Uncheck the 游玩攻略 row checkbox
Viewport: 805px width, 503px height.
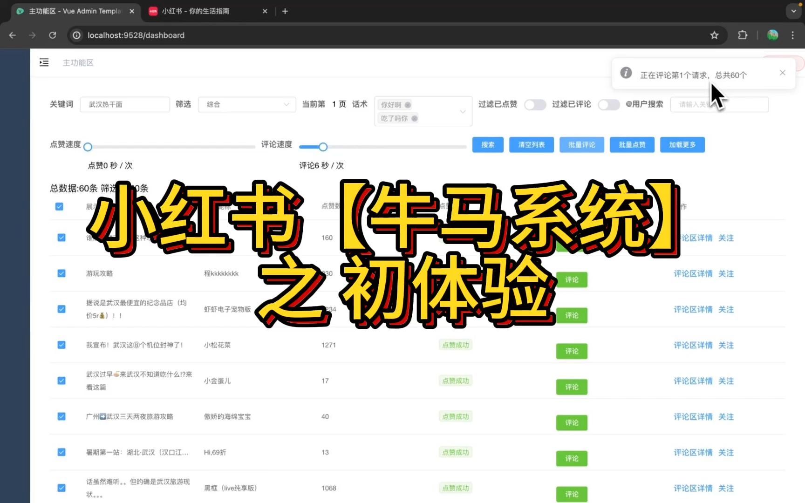click(61, 273)
